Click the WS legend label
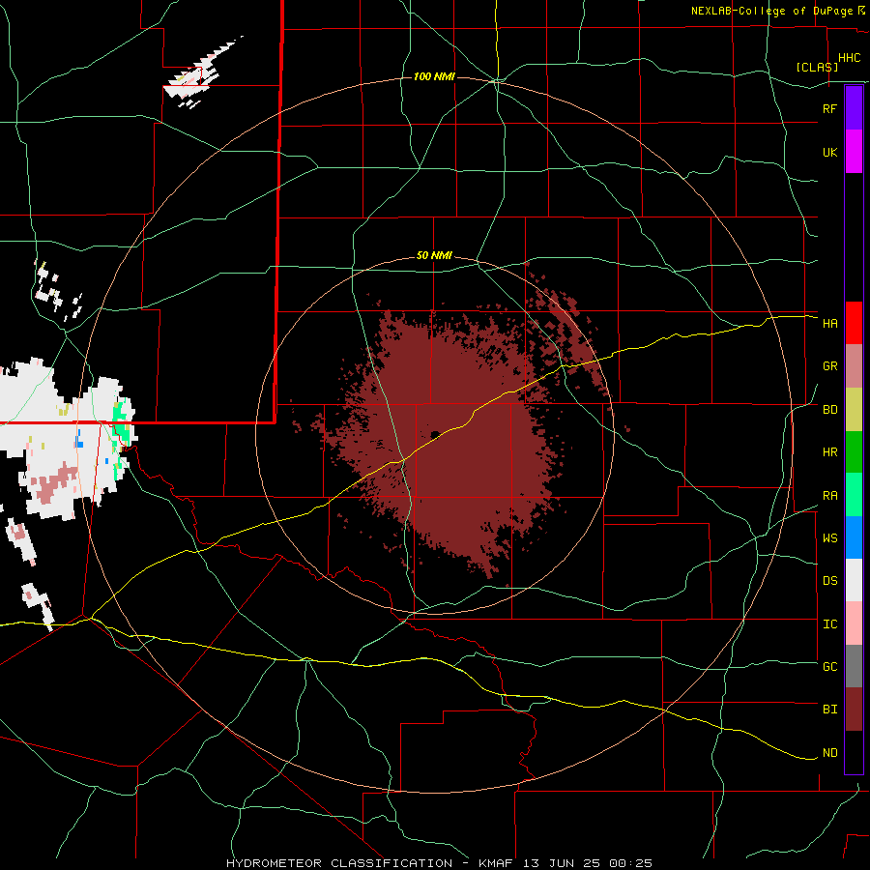The image size is (870, 870). pyautogui.click(x=829, y=537)
